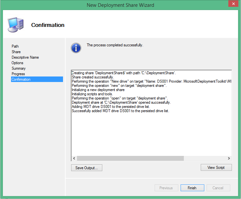Jump to the Summary step
The image size is (241, 199).
[x=19, y=68]
